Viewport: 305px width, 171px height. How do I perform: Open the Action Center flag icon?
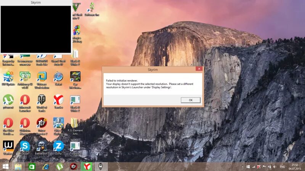coord(264,167)
